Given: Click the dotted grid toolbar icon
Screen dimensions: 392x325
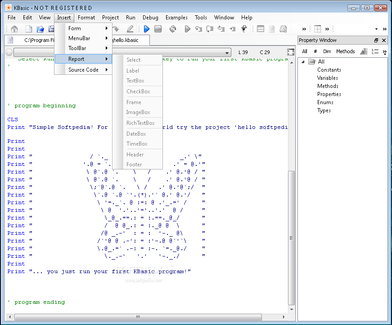Looking at the screenshot, I should click(317, 29).
